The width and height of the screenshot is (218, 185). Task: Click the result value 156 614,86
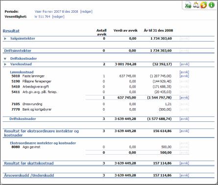click(162, 131)
